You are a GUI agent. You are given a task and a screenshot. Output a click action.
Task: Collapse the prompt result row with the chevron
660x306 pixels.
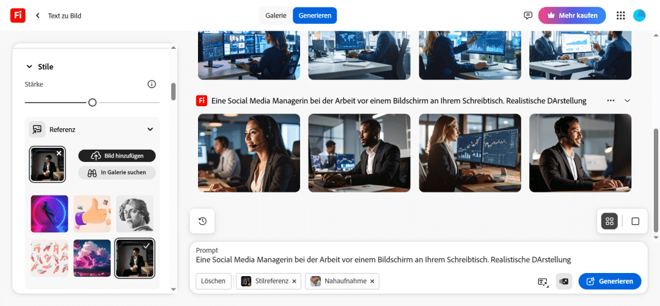(627, 101)
